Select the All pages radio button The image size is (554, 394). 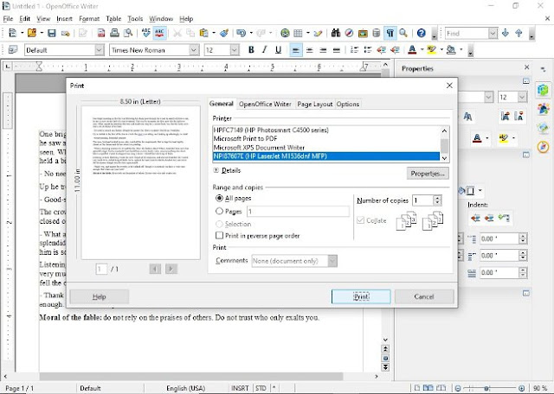tap(219, 198)
